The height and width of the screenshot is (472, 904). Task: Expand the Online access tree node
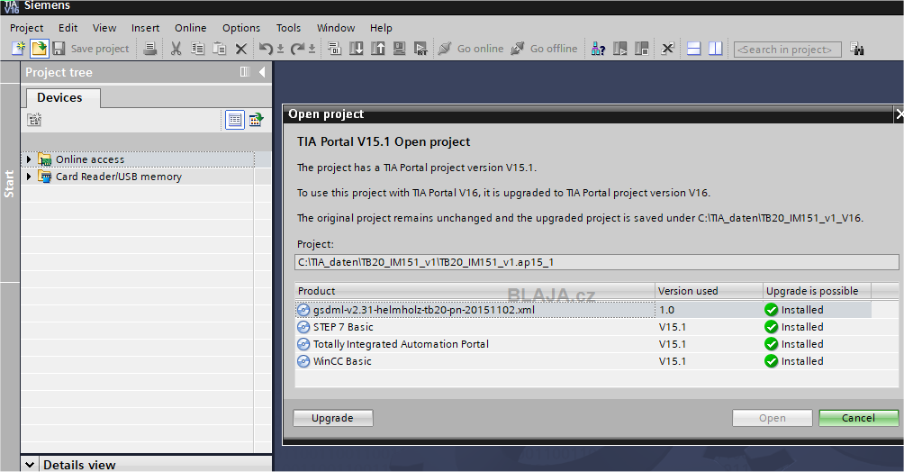pyautogui.click(x=28, y=159)
